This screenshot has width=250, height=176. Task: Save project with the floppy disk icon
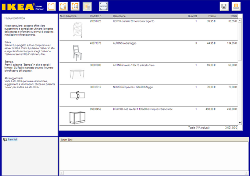click(x=224, y=6)
